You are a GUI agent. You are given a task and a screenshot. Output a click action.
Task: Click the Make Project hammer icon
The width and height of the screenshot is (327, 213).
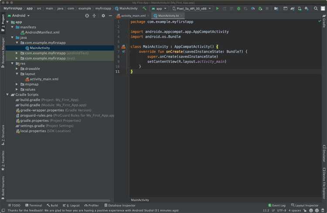[144, 8]
